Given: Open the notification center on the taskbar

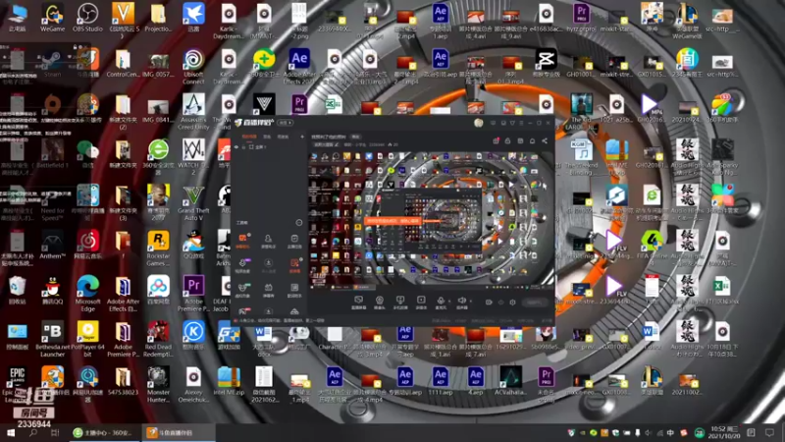Looking at the screenshot, I should tap(769, 432).
